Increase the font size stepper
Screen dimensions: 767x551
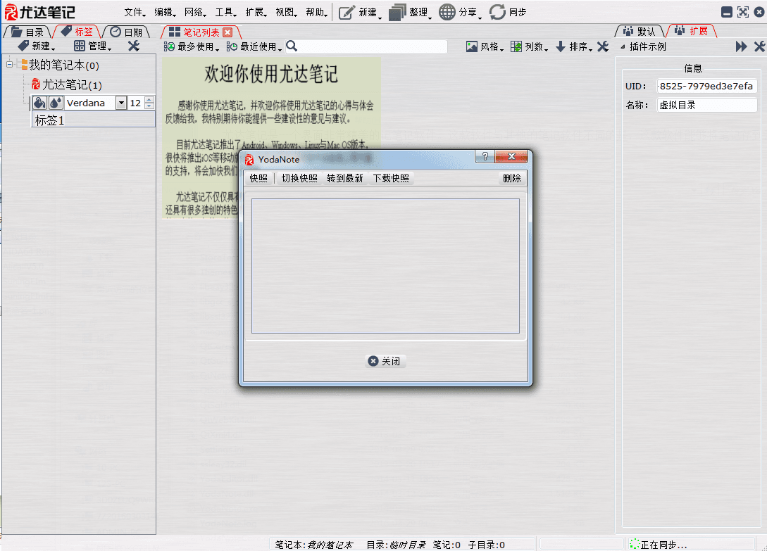pyautogui.click(x=149, y=100)
